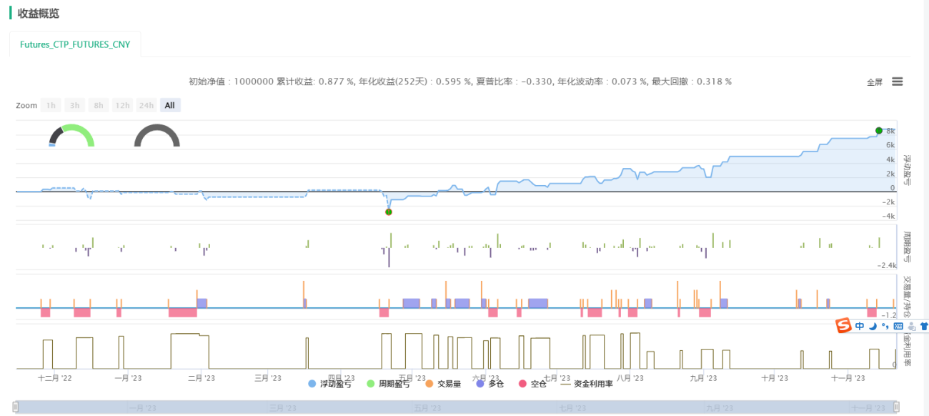Click the -2.4k y-axis value
Viewport: 929px width, 416px height.
click(x=887, y=266)
